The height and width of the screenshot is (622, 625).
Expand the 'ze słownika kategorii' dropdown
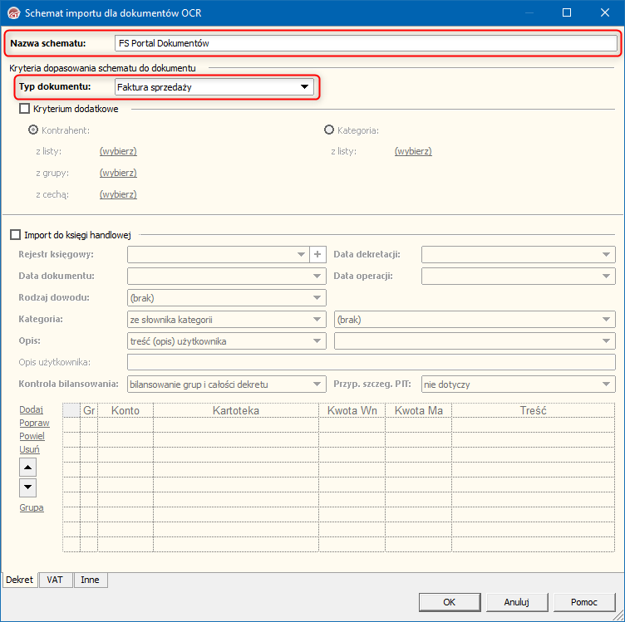point(226,320)
